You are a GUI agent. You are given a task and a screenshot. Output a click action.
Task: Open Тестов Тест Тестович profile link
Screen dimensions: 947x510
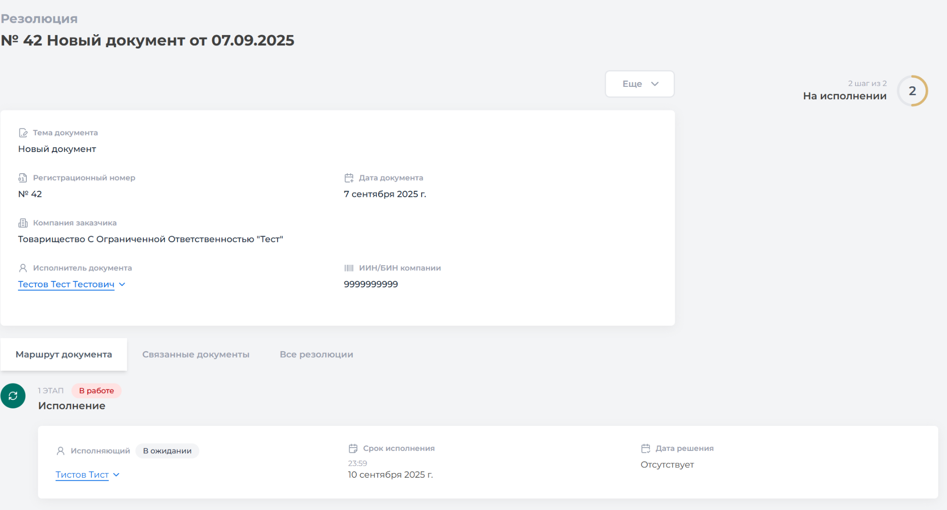click(x=66, y=285)
